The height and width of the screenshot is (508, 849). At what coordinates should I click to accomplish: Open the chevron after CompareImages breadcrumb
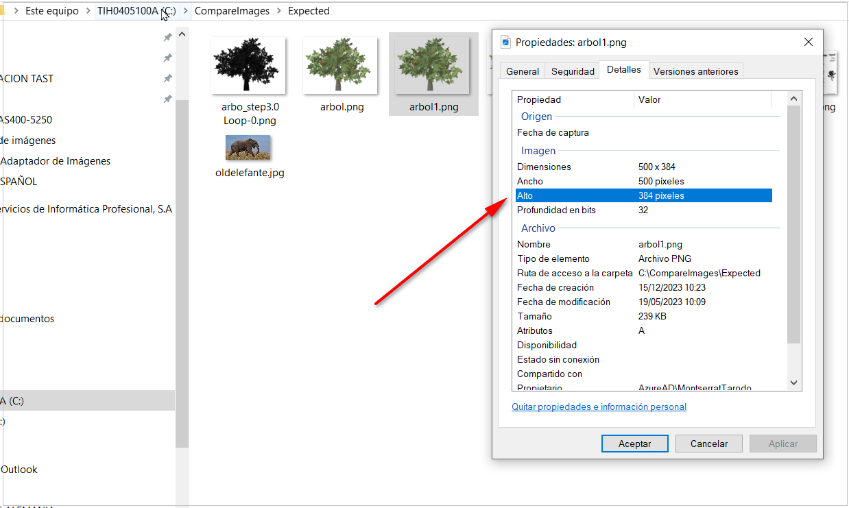(279, 11)
